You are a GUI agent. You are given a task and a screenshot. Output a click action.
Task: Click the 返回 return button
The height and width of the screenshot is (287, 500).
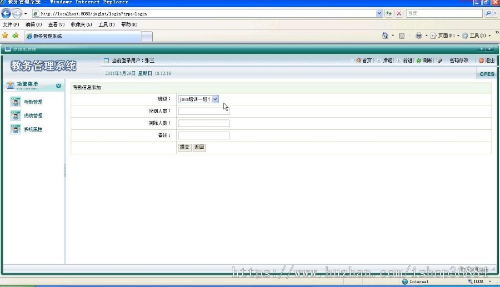tap(199, 147)
